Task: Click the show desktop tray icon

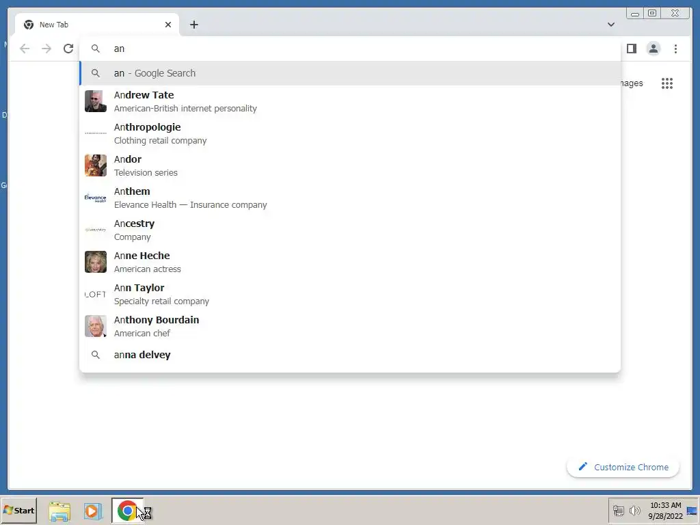Action: click(692, 511)
